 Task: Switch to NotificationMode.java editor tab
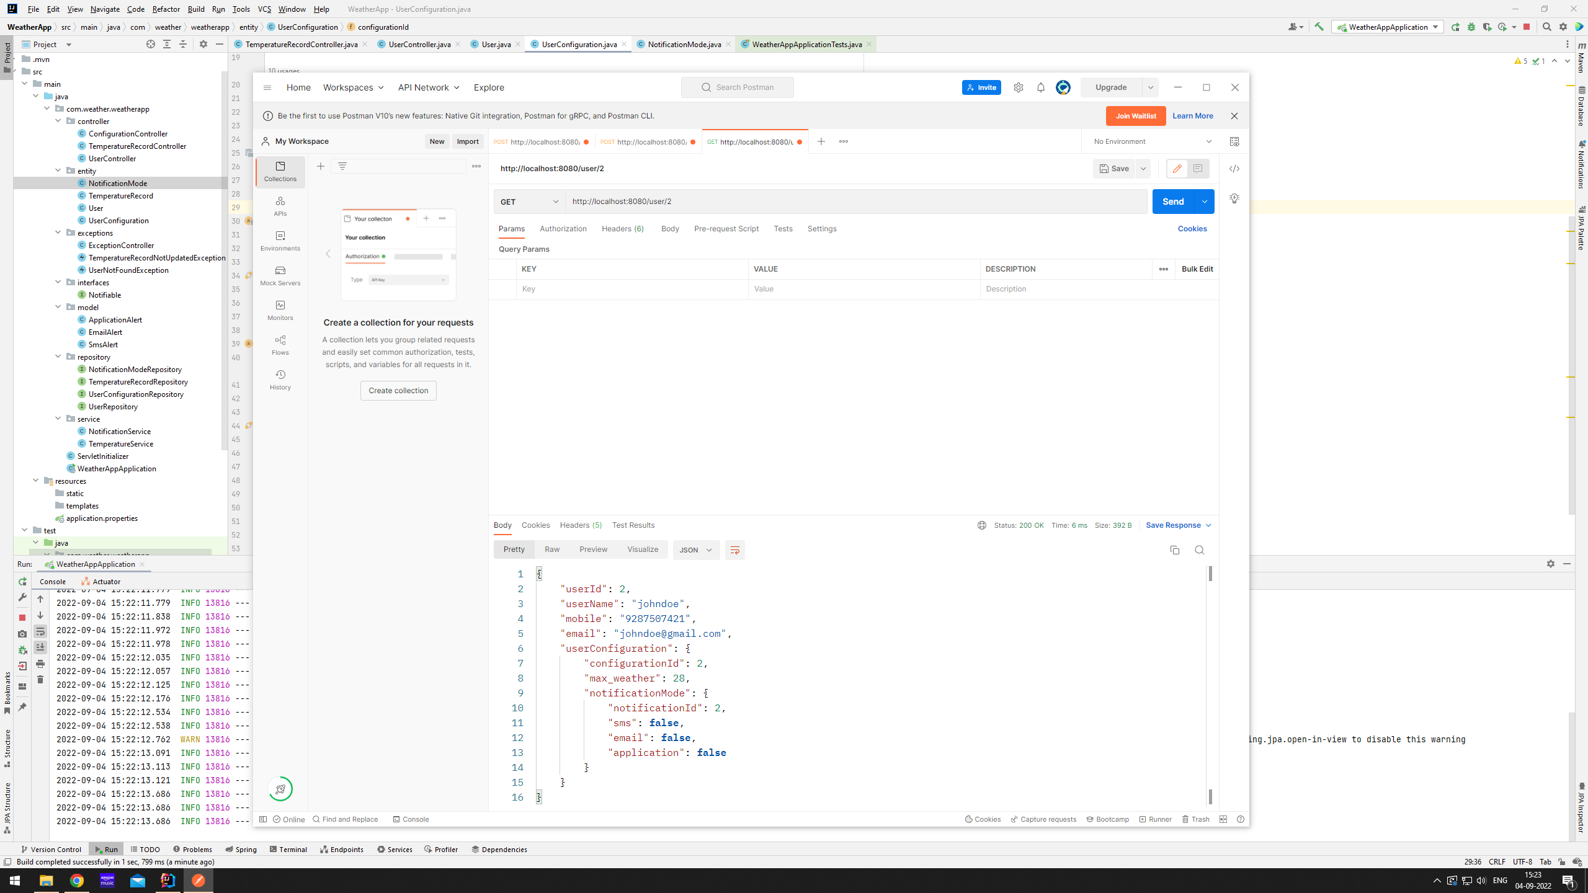click(x=684, y=44)
